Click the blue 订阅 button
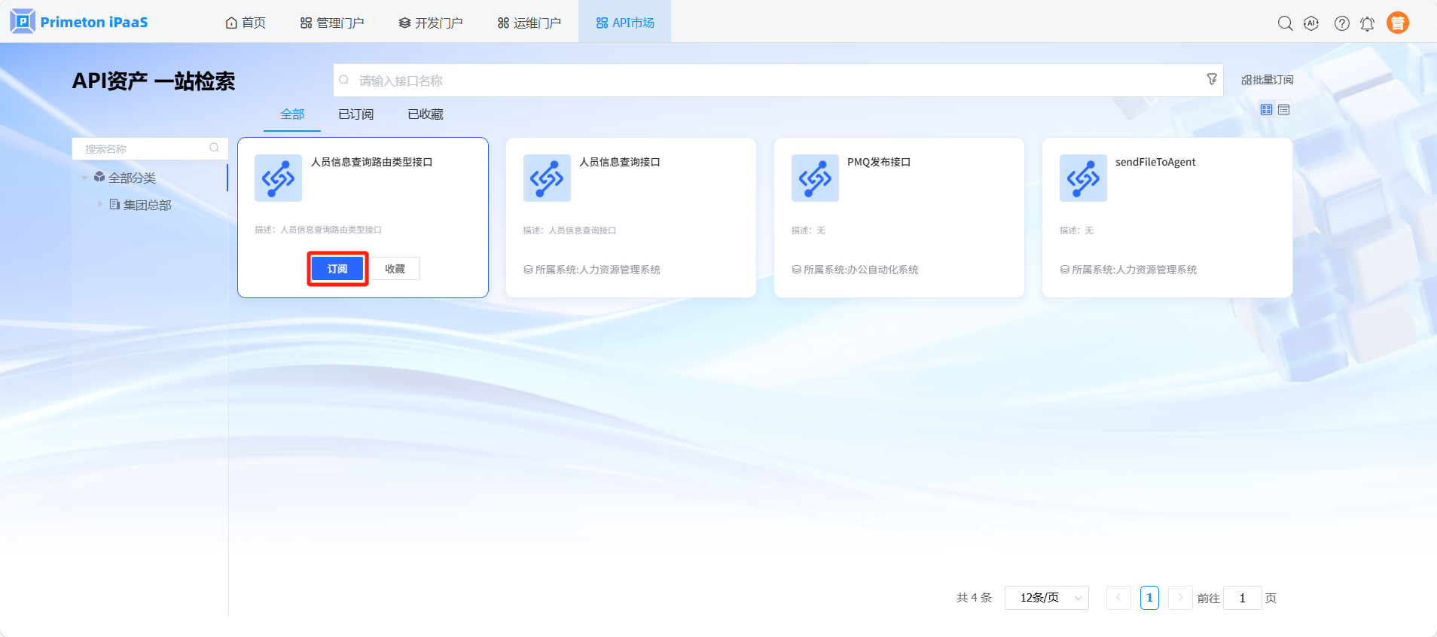The image size is (1437, 637). [337, 269]
